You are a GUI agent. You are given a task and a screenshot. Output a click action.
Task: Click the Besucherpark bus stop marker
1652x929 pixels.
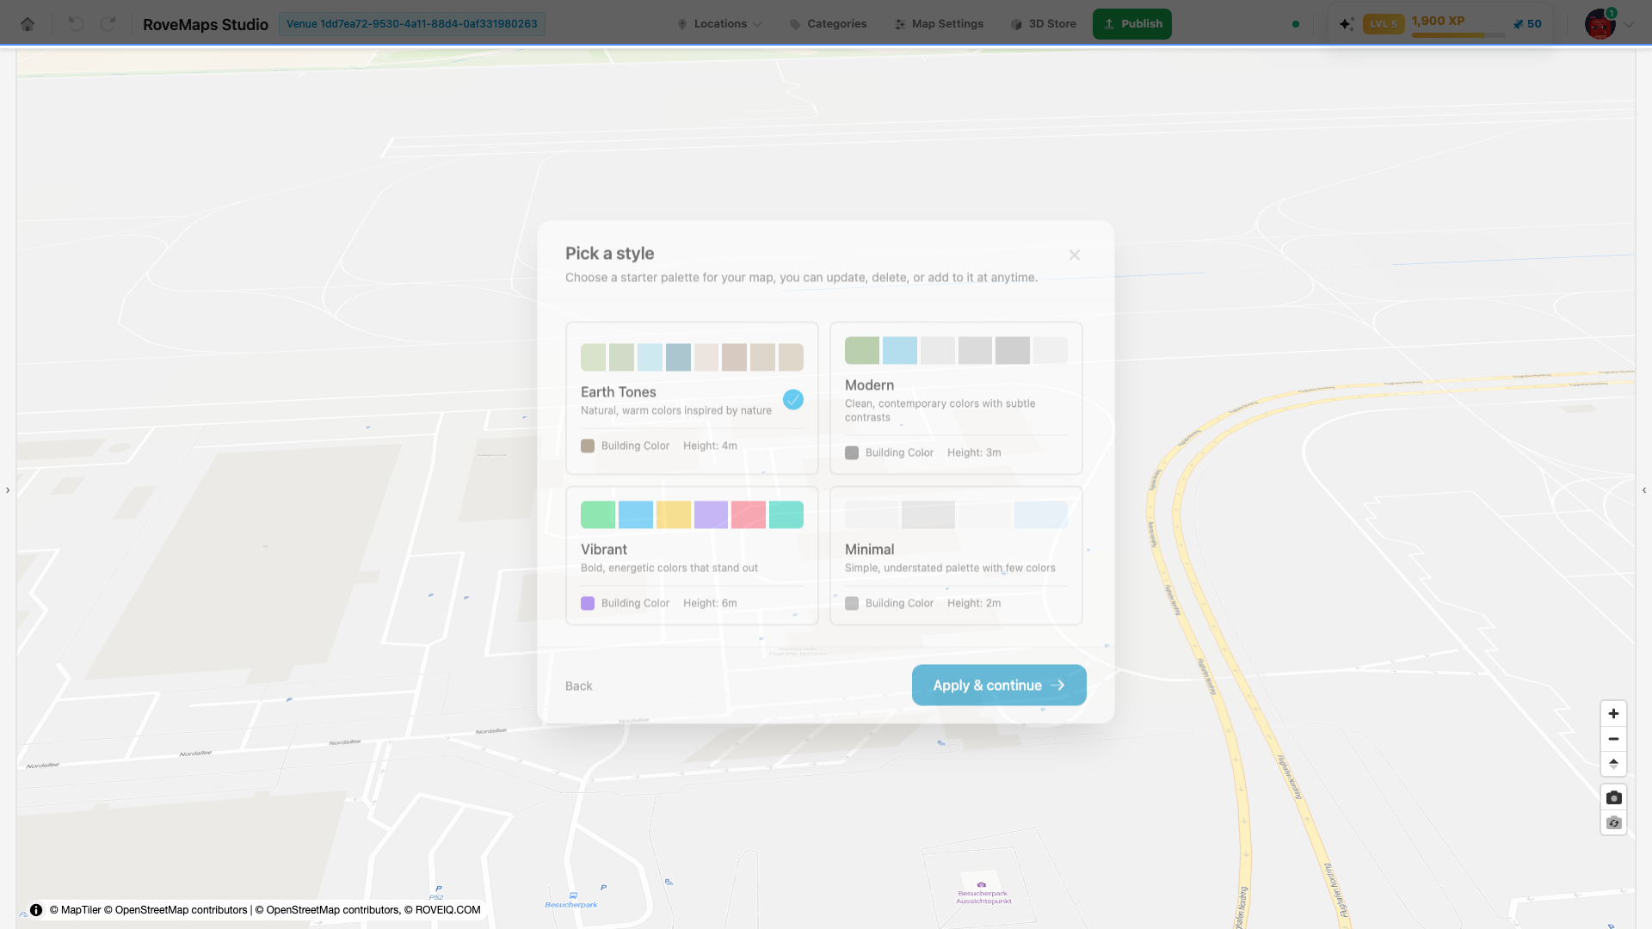coord(571,900)
